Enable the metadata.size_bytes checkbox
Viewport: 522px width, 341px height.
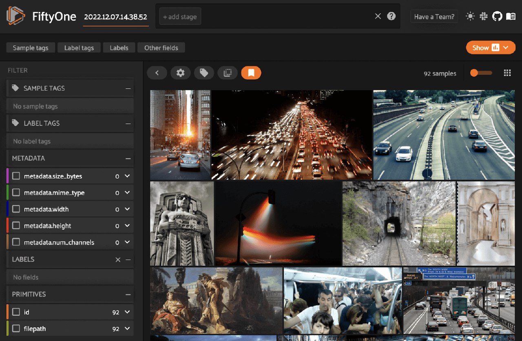point(16,176)
